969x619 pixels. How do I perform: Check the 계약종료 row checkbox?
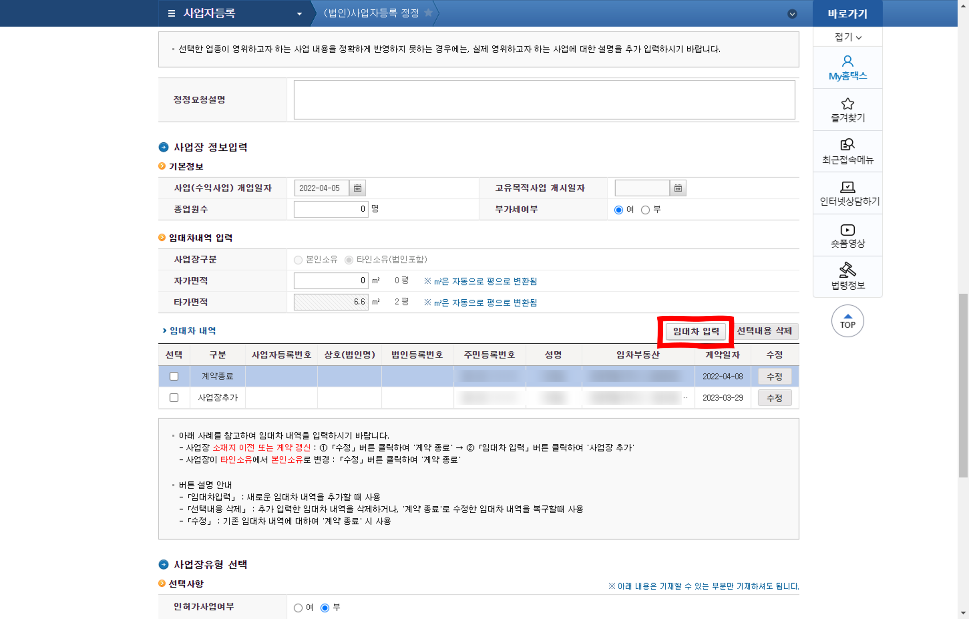click(x=174, y=376)
